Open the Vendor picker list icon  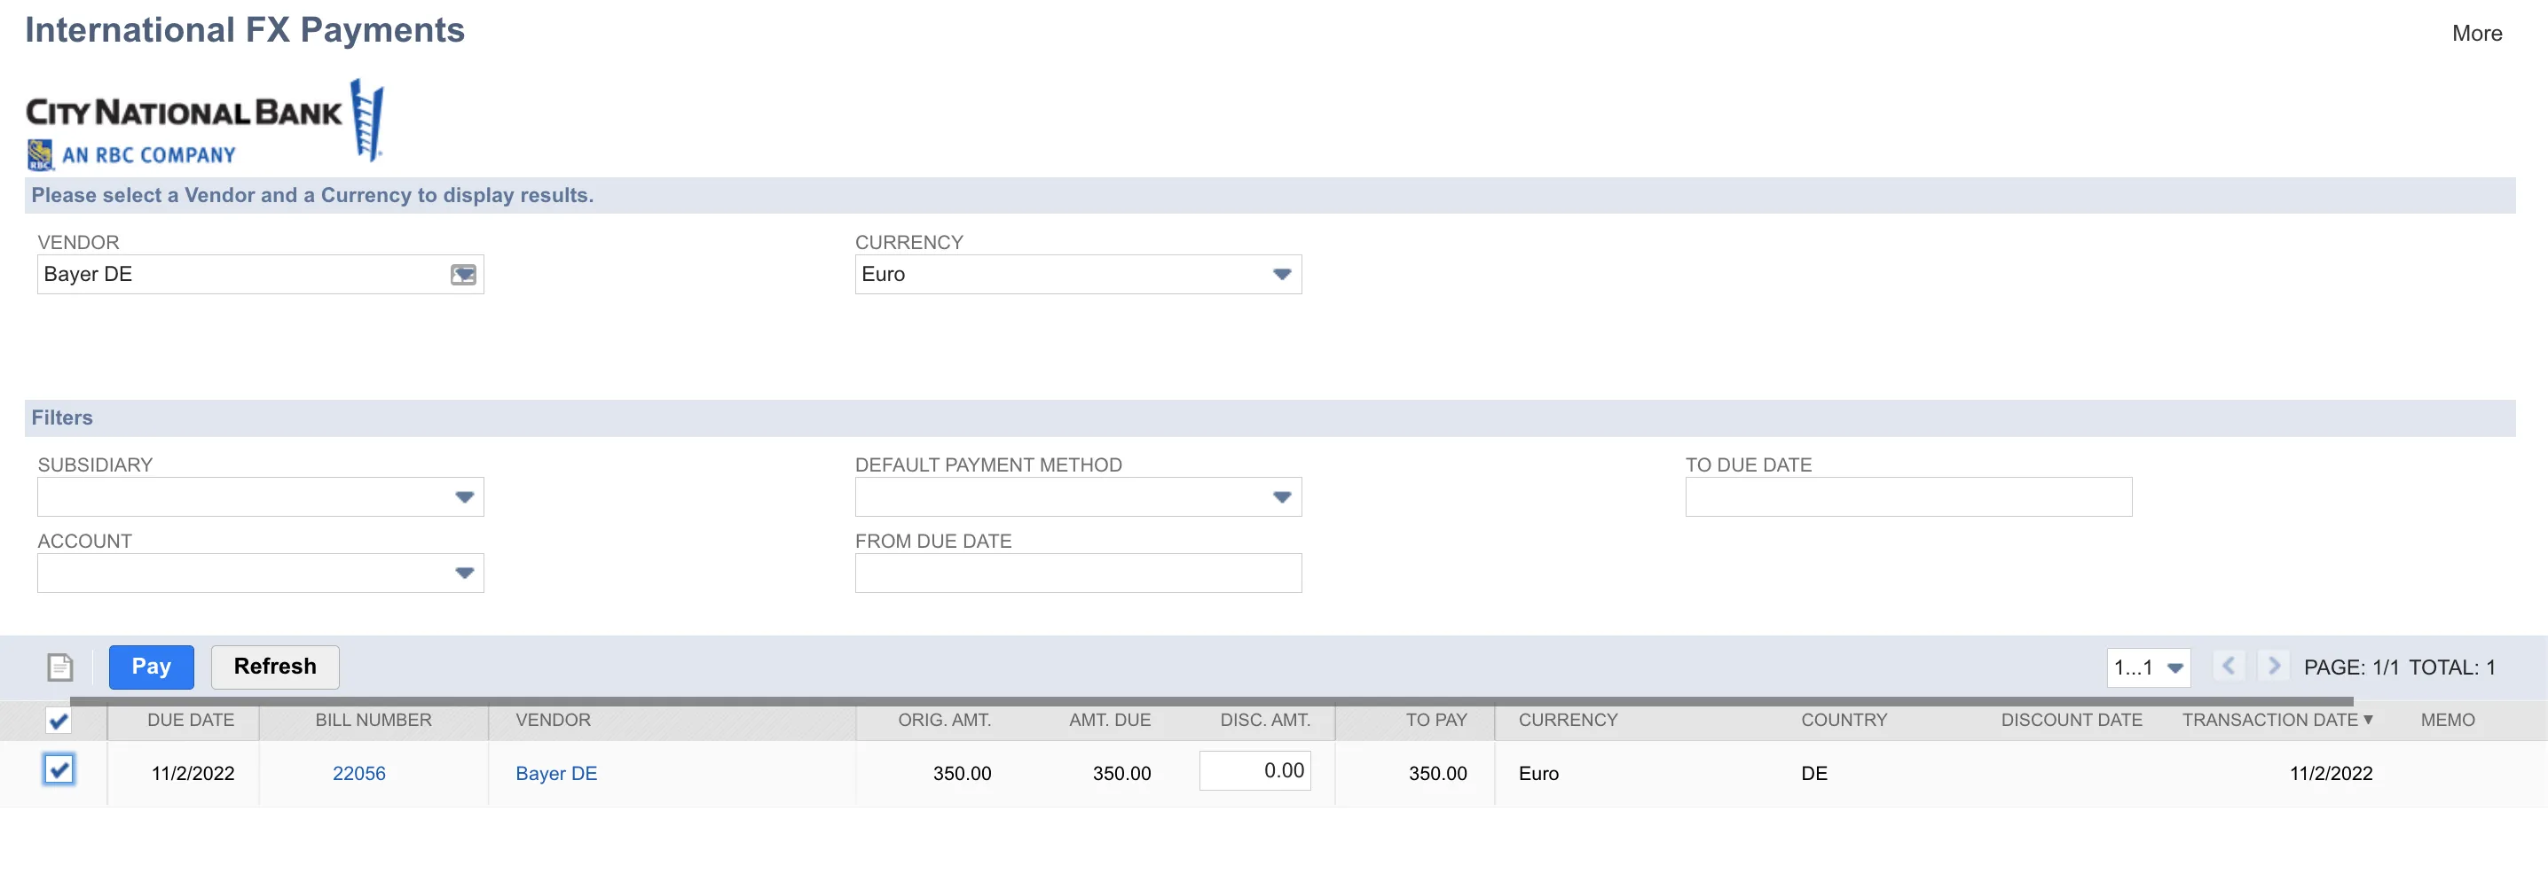pos(463,275)
